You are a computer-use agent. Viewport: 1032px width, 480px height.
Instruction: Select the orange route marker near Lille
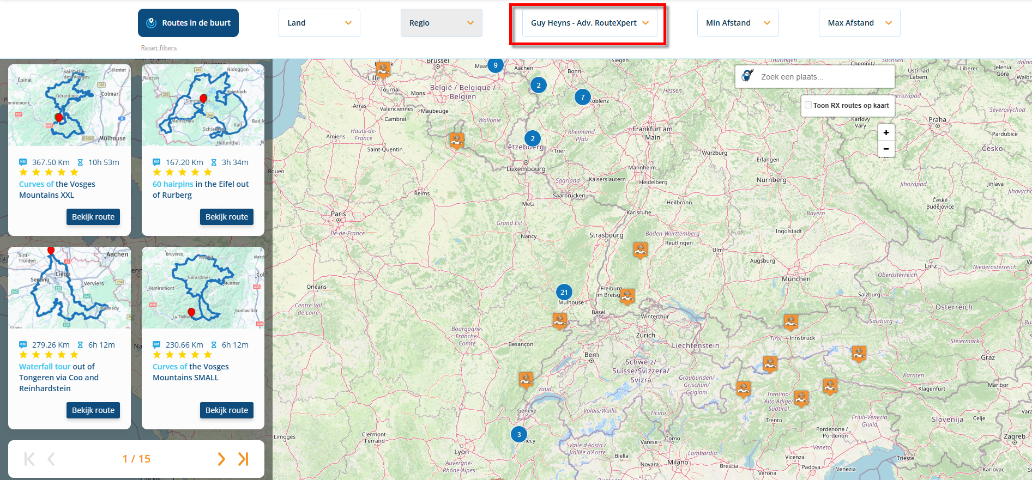point(383,70)
